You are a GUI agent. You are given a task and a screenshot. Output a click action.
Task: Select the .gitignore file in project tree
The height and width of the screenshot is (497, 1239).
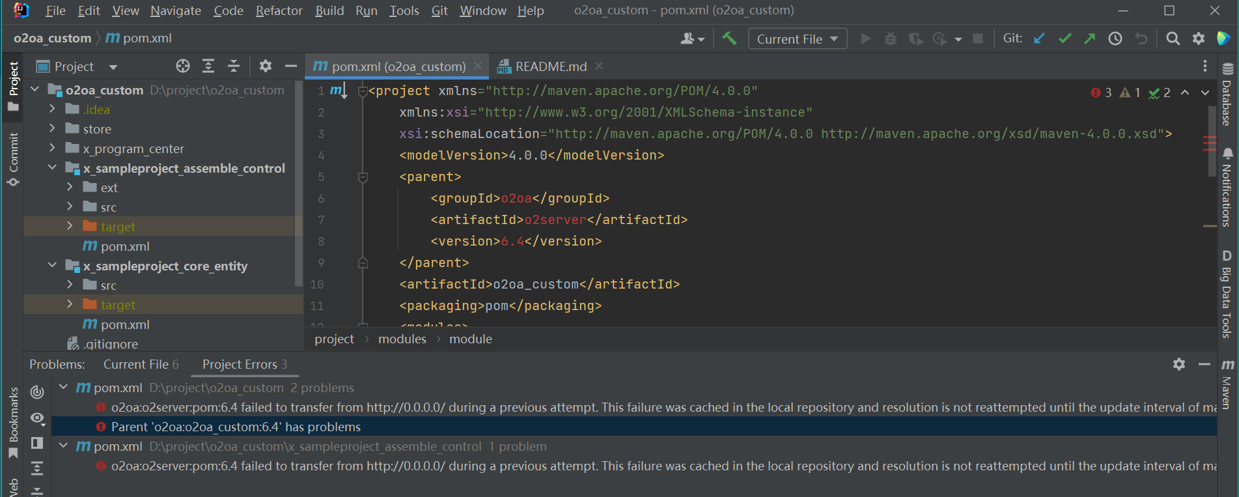110,344
